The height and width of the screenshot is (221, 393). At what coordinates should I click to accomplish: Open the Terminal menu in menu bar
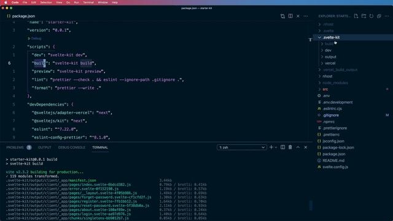(x=88, y=2)
